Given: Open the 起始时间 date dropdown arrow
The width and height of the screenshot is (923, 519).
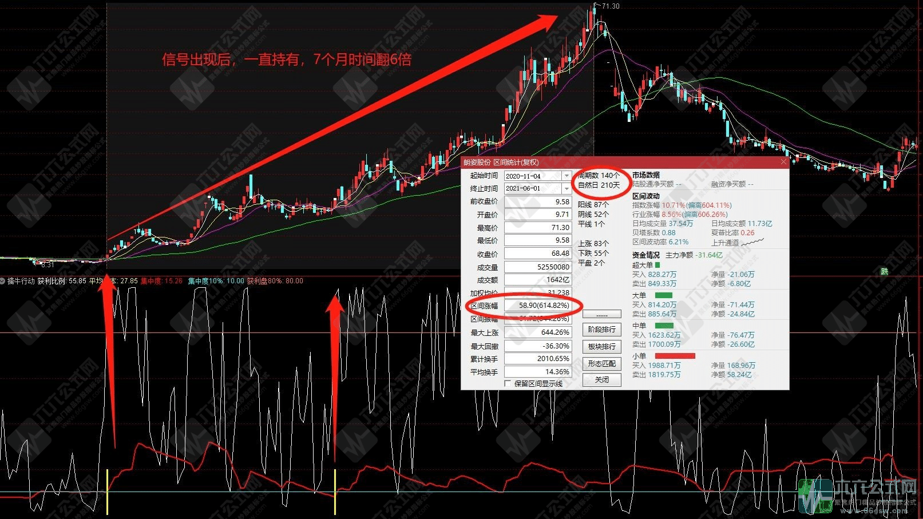Looking at the screenshot, I should [x=567, y=176].
